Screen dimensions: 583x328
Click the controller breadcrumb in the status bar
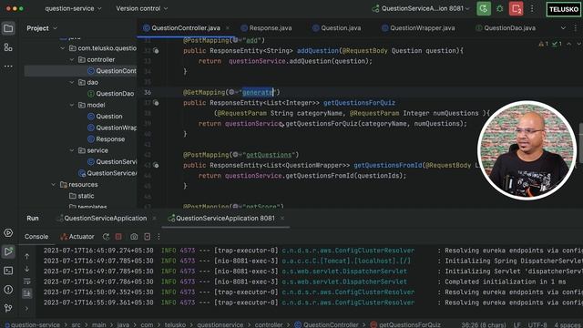pyautogui.click(x=269, y=324)
